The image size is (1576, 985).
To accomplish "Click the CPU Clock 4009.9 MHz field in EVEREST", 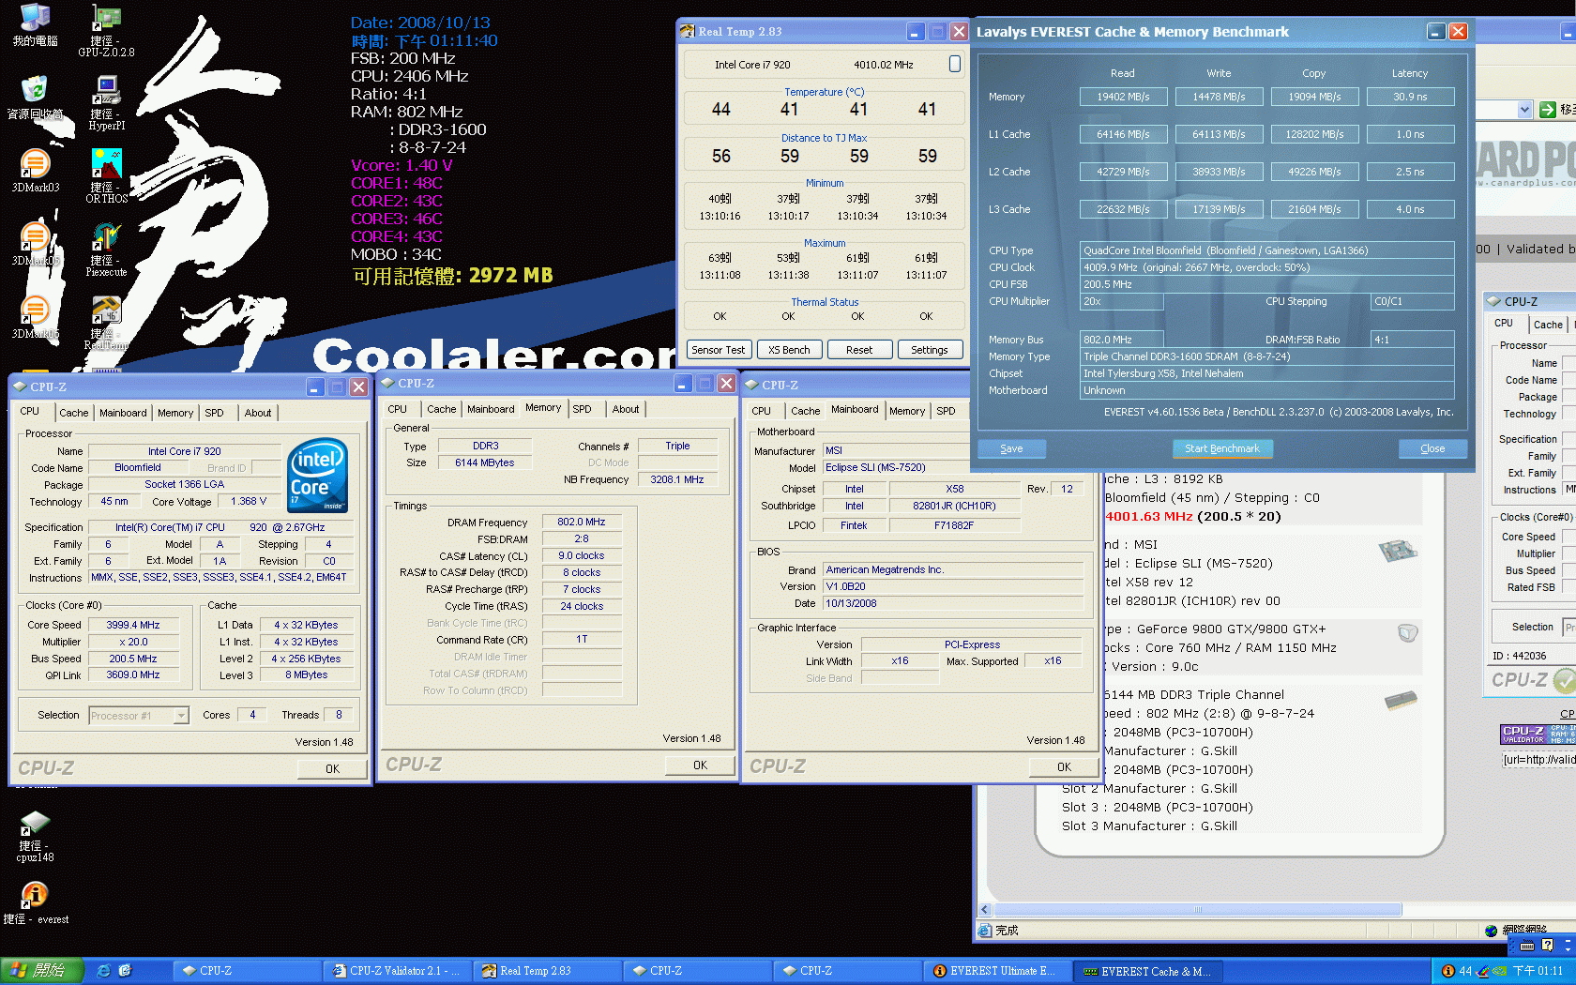I will click(x=1266, y=267).
